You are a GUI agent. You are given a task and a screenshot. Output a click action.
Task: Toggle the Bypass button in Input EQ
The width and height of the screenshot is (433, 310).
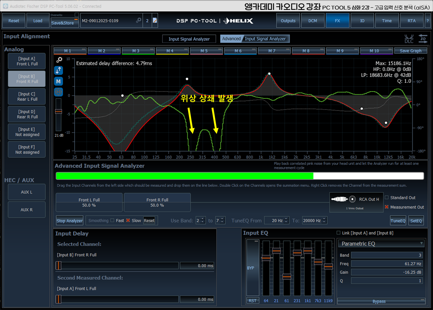pos(381,301)
